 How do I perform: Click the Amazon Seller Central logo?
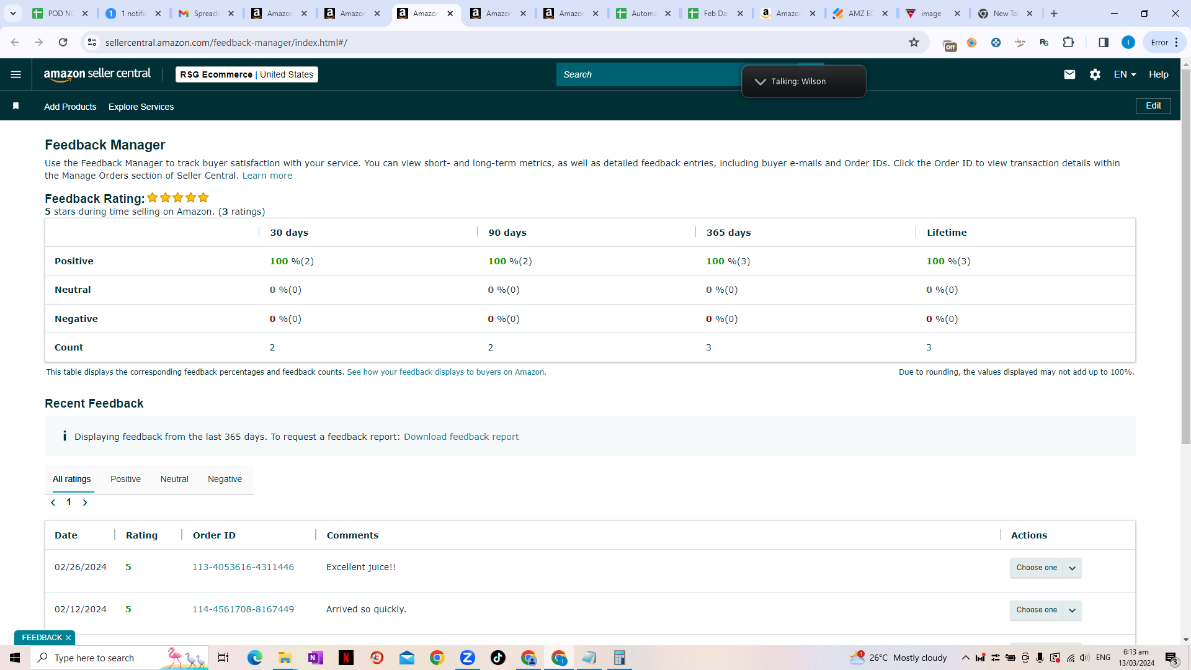click(97, 74)
